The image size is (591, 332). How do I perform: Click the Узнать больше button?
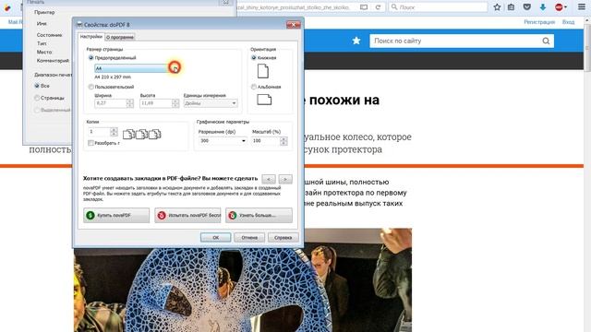pos(259,215)
